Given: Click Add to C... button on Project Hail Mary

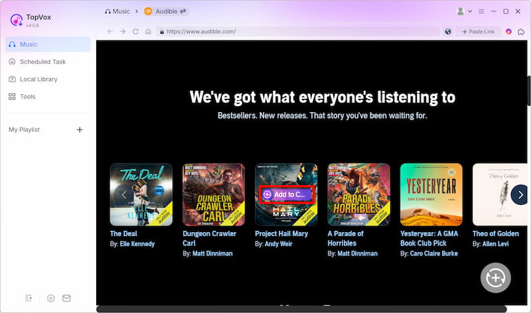Looking at the screenshot, I should pos(287,194).
